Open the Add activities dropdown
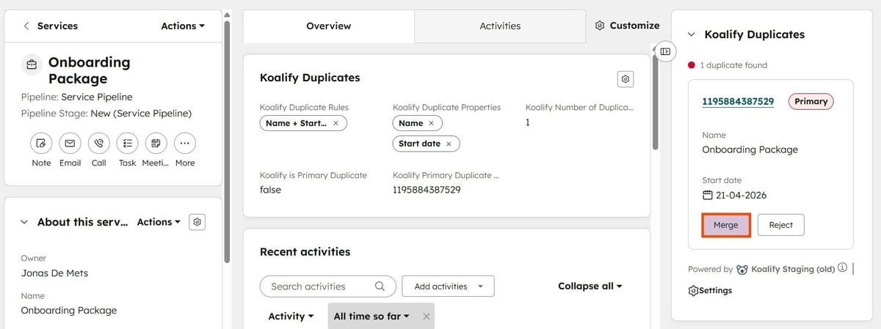The height and width of the screenshot is (329, 881). point(448,286)
